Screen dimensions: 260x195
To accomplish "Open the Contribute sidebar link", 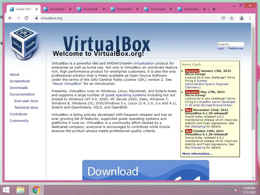I will coord(18,114).
